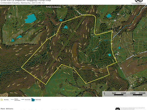Image resolution: width=147 pixels, height=110 pixels.
Task: Click the black-and-white scale bar graphic
Action: click(123, 95)
